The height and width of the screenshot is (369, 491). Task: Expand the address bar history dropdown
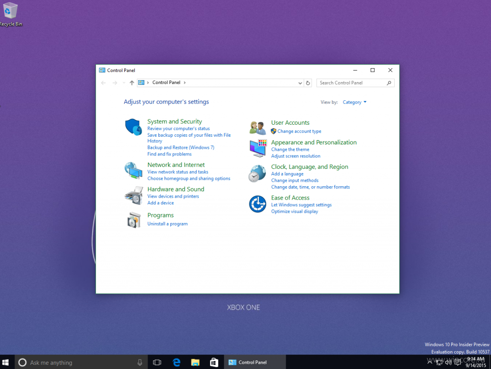pyautogui.click(x=300, y=83)
